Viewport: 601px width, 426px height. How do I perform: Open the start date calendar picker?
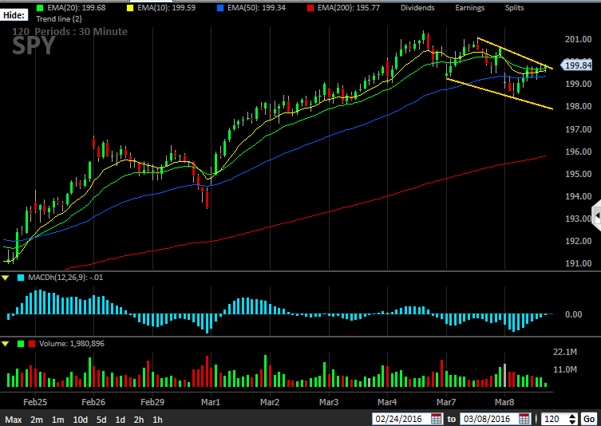436,419
